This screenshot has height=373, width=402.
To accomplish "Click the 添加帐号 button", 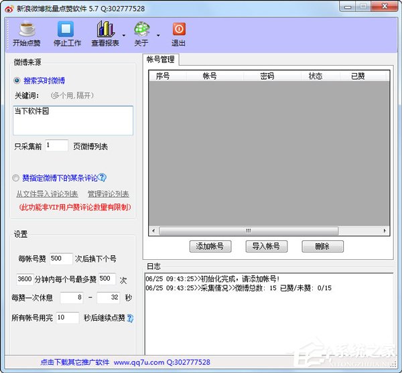I will point(210,246).
